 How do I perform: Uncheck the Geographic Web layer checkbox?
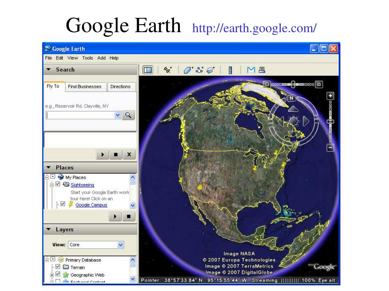click(x=58, y=274)
